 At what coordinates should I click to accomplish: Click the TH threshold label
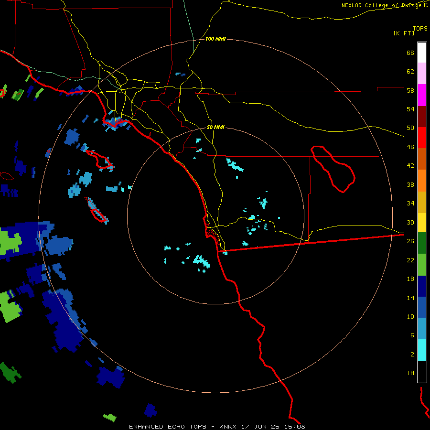[x=410, y=373]
